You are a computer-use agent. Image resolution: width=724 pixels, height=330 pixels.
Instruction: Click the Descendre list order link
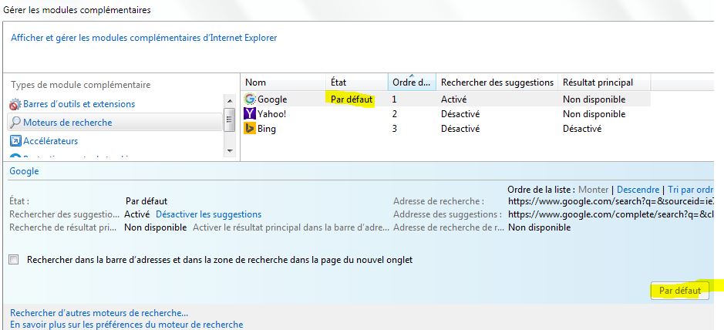[x=638, y=190]
